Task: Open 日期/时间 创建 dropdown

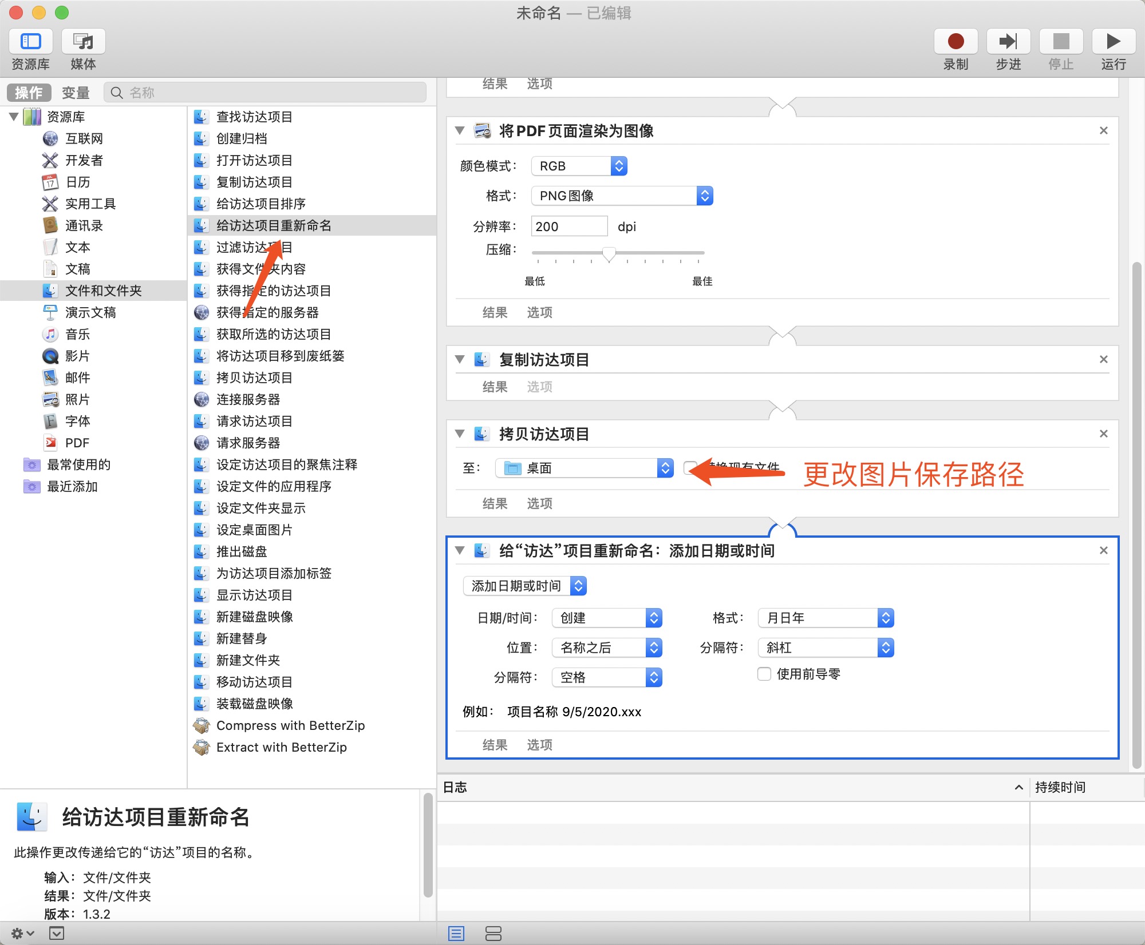Action: click(607, 618)
